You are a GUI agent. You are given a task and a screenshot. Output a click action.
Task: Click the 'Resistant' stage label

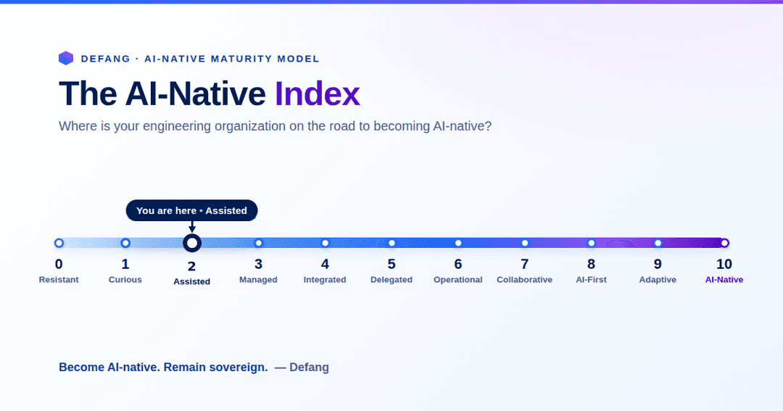click(59, 280)
